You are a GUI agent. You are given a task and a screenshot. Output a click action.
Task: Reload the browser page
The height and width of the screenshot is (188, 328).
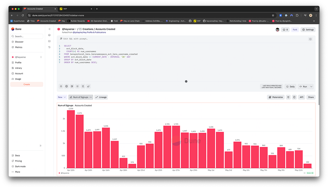(23, 15)
